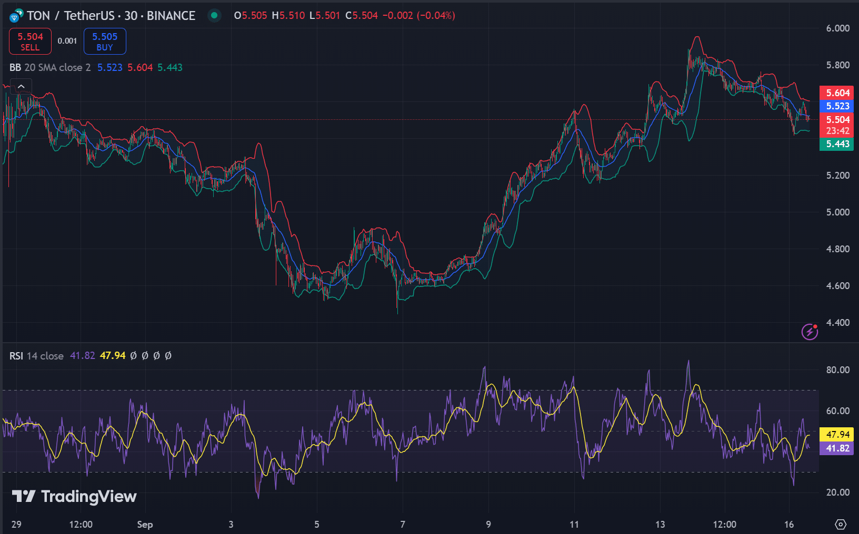Click the purple lightning bolt icon
The image size is (859, 534).
(x=809, y=332)
